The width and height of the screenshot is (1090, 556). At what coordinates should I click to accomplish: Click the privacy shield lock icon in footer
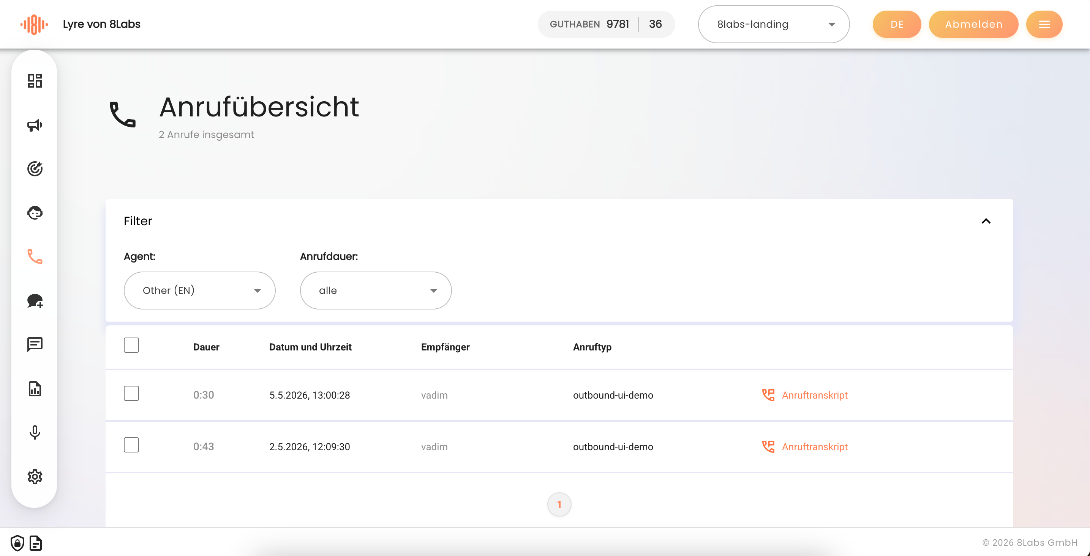click(x=17, y=543)
